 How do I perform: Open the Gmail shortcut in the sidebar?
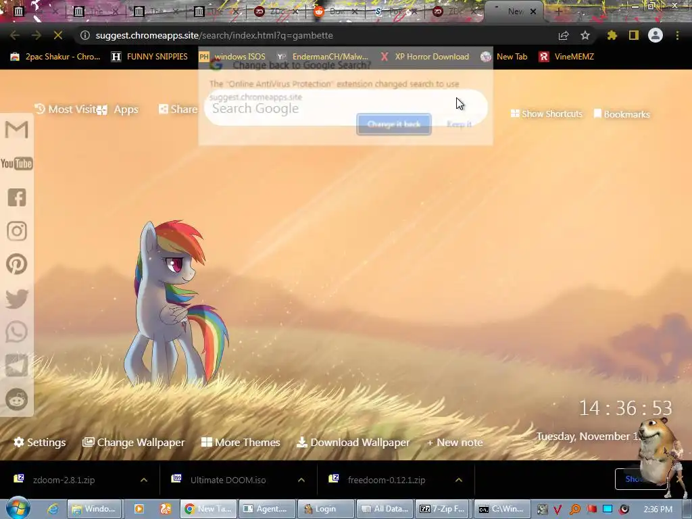coord(17,130)
